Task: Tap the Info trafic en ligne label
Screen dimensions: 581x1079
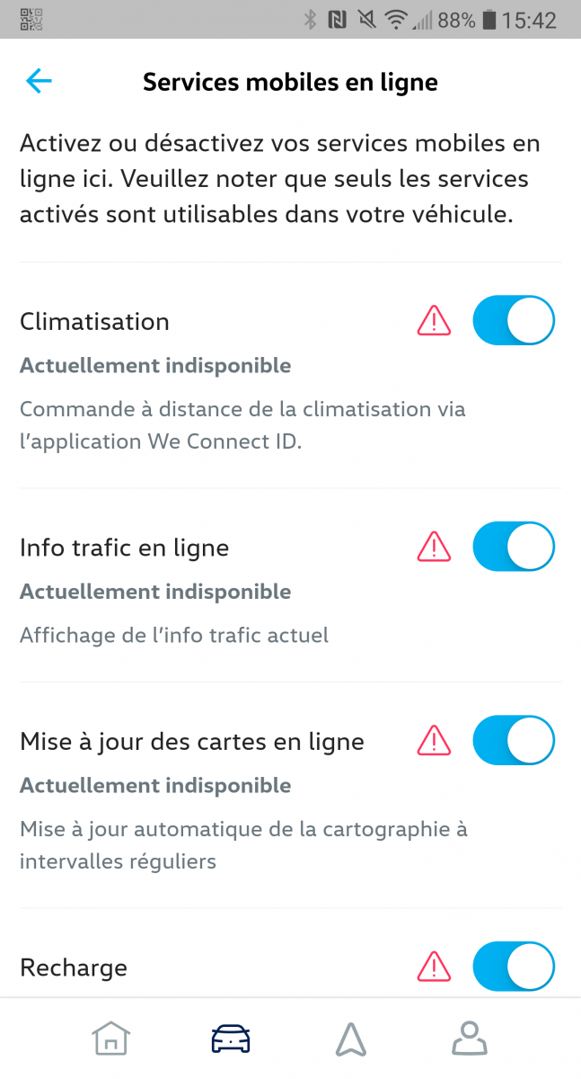Action: click(x=124, y=547)
